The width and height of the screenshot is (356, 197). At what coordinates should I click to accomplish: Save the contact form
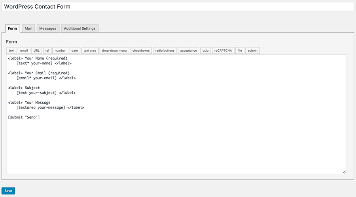[x=8, y=191]
